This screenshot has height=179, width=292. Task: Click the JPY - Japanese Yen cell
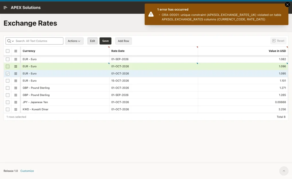(65, 102)
